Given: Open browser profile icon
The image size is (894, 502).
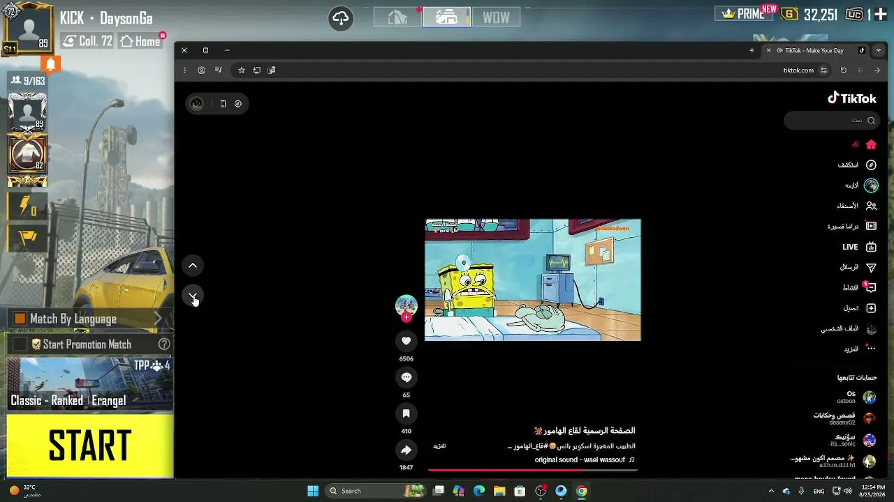Looking at the screenshot, I should pyautogui.click(x=202, y=70).
